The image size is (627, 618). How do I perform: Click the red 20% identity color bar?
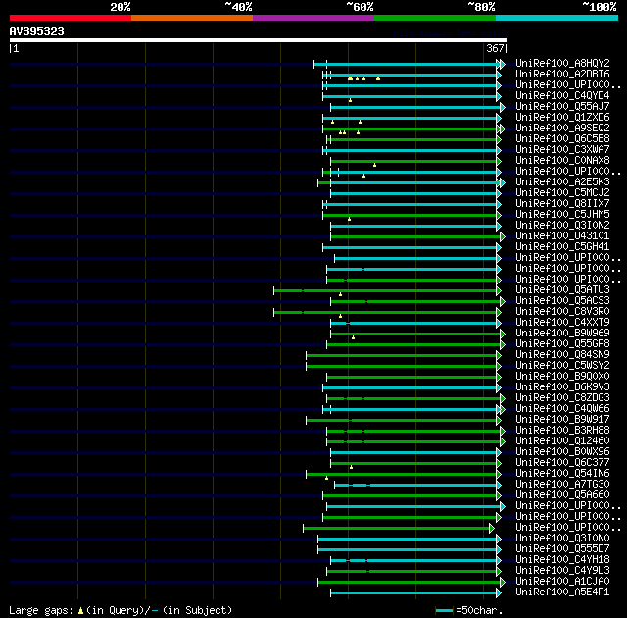pos(71,18)
